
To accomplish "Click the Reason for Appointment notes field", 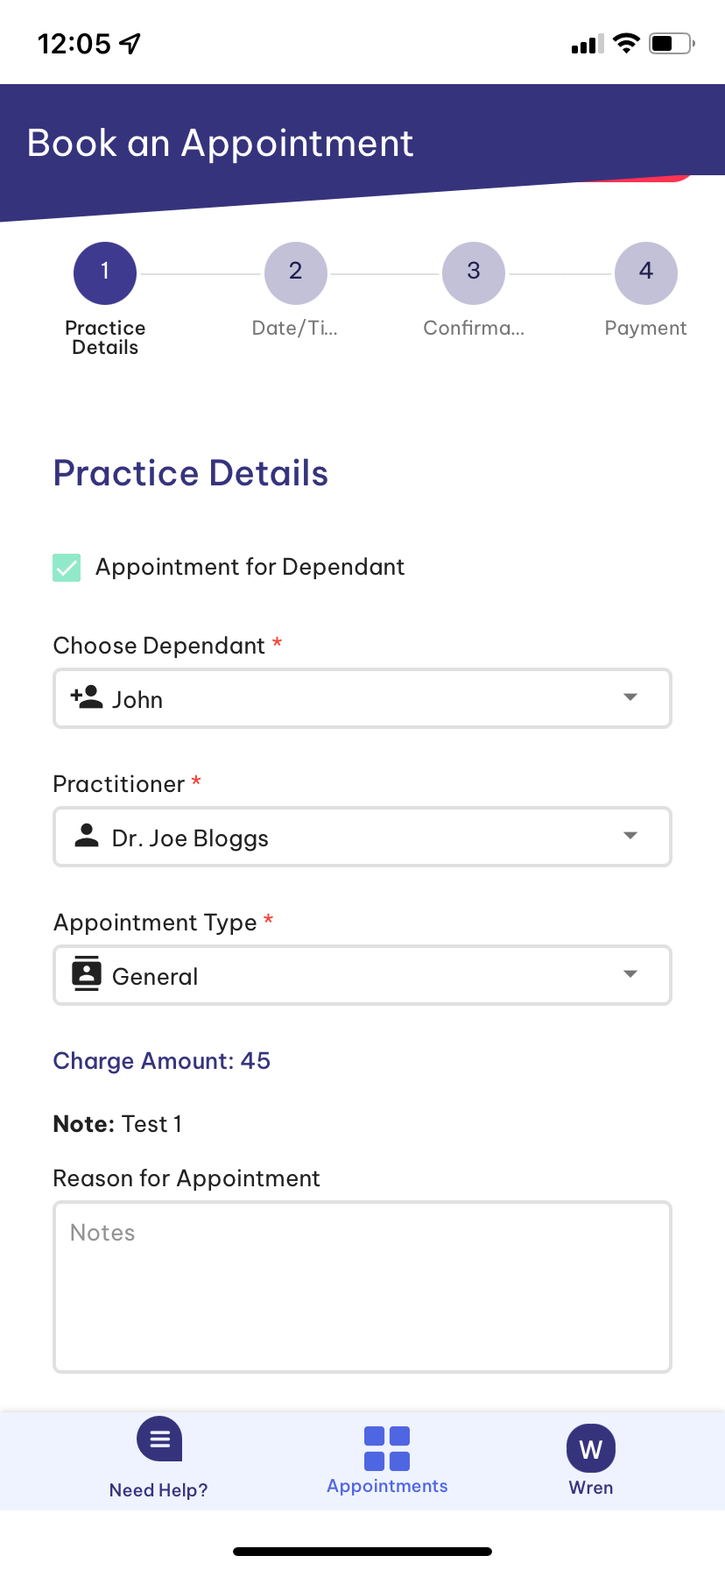I will [362, 1286].
